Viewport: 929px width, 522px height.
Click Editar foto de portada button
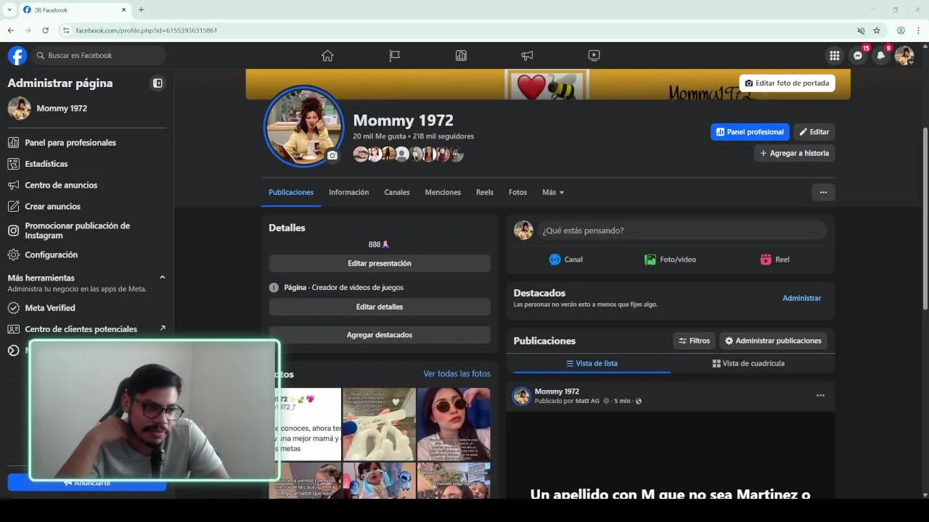(x=787, y=83)
